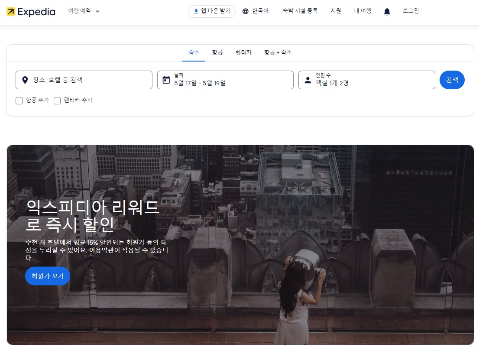
Task: Click the person icon in 인원 수 field
Action: click(307, 80)
